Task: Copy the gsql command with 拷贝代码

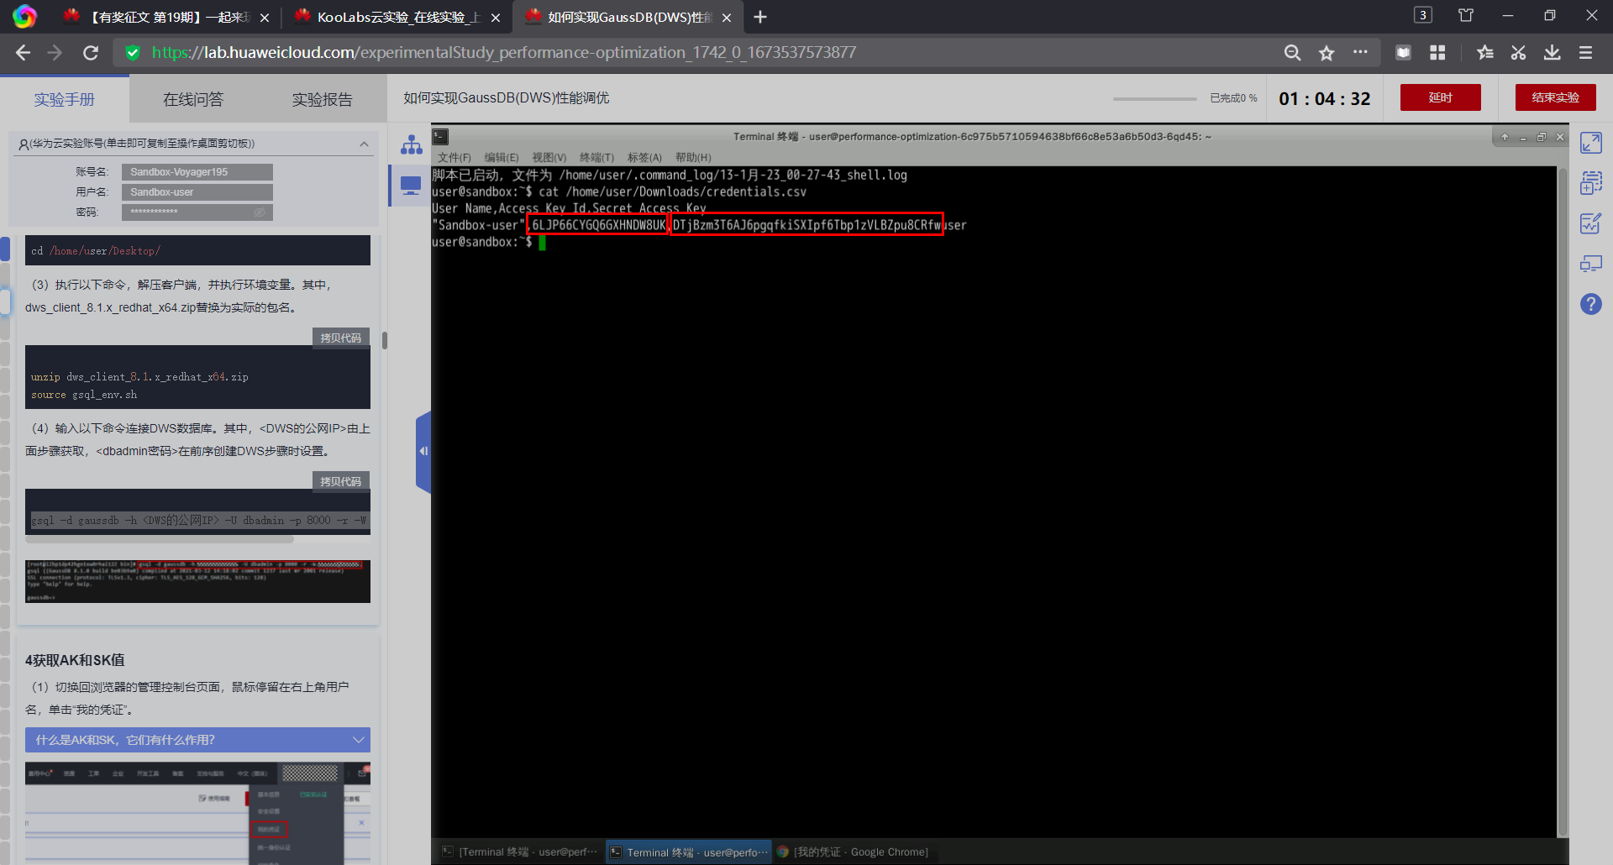Action: coord(340,481)
